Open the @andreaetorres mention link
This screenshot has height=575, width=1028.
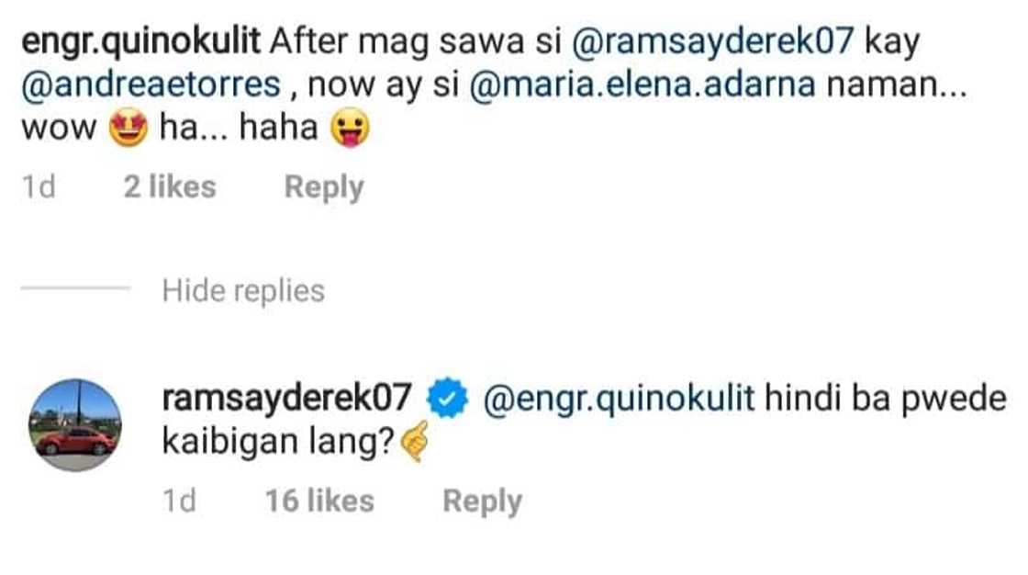[151, 85]
